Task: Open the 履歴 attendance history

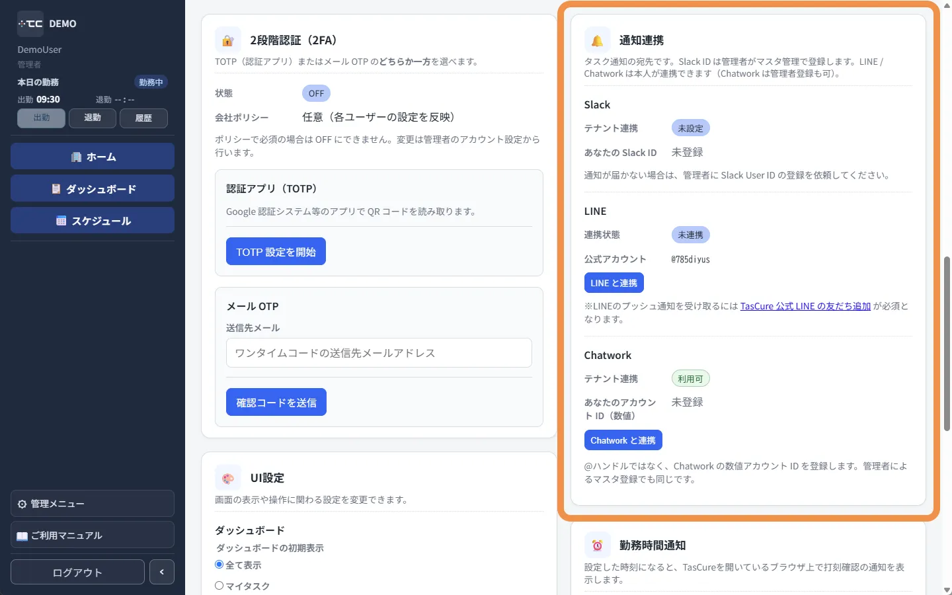Action: pyautogui.click(x=143, y=118)
